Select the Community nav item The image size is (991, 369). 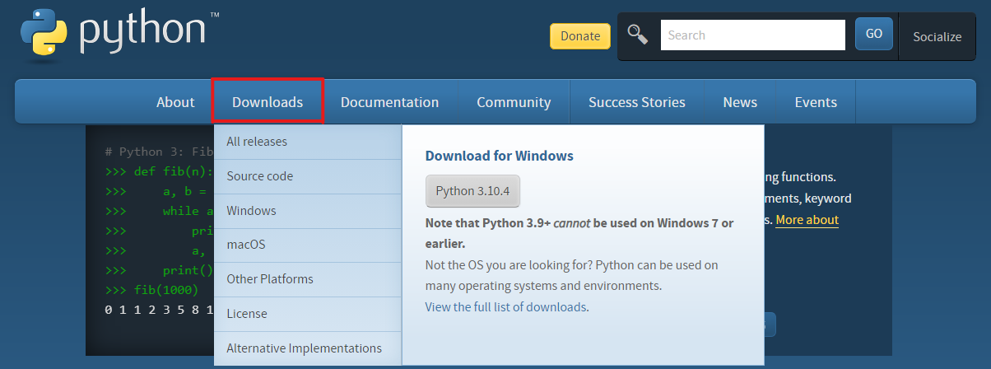coord(514,102)
